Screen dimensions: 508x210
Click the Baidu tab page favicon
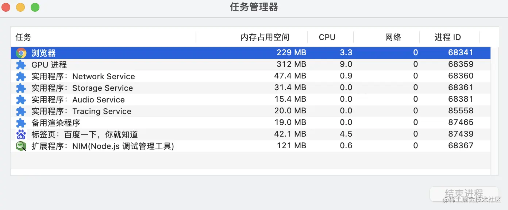[x=21, y=134]
